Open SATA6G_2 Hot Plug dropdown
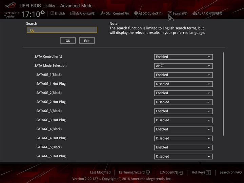 tap(183, 102)
